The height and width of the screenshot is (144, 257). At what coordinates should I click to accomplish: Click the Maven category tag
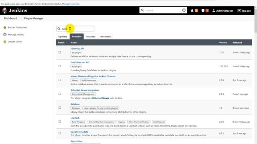tap(75, 80)
